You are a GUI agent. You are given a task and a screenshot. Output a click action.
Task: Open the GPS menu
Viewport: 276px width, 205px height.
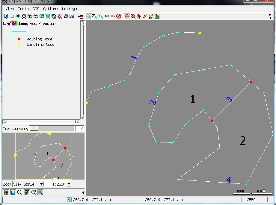[x=36, y=9]
